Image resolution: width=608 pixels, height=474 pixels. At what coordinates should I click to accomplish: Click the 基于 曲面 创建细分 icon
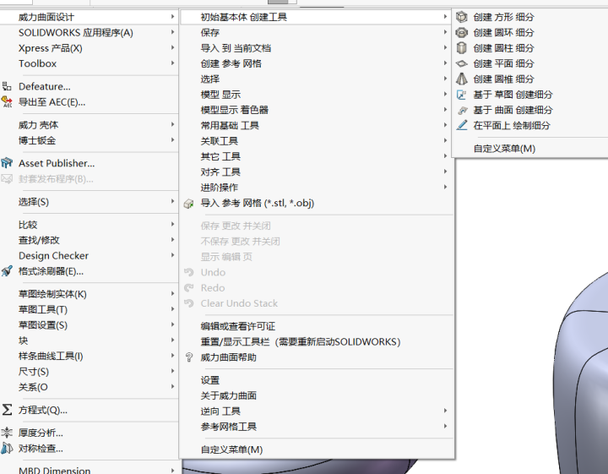[462, 110]
